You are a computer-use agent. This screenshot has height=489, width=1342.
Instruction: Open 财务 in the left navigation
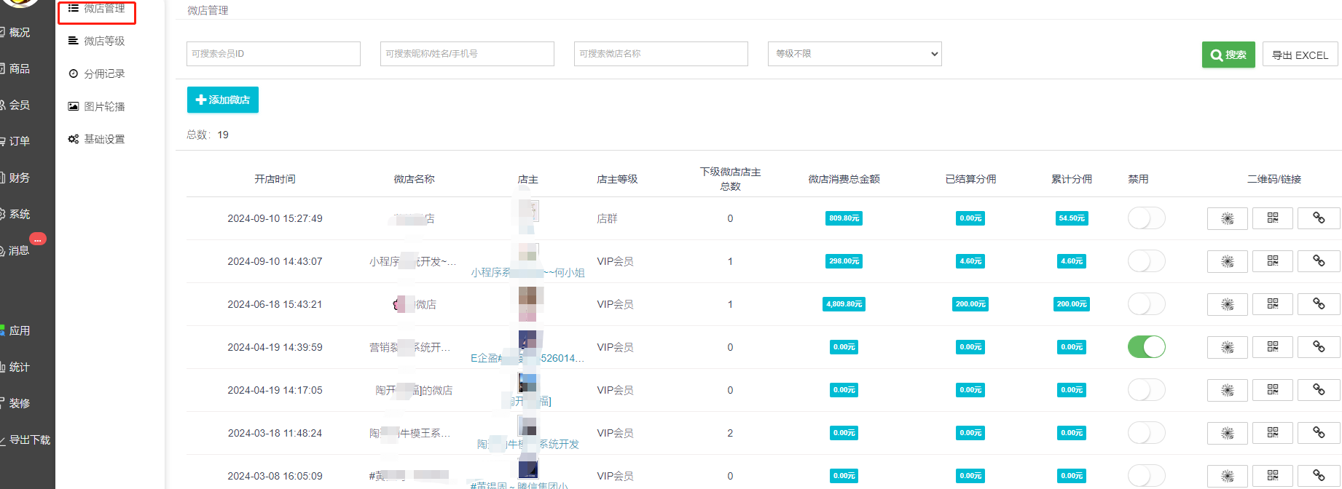click(19, 178)
